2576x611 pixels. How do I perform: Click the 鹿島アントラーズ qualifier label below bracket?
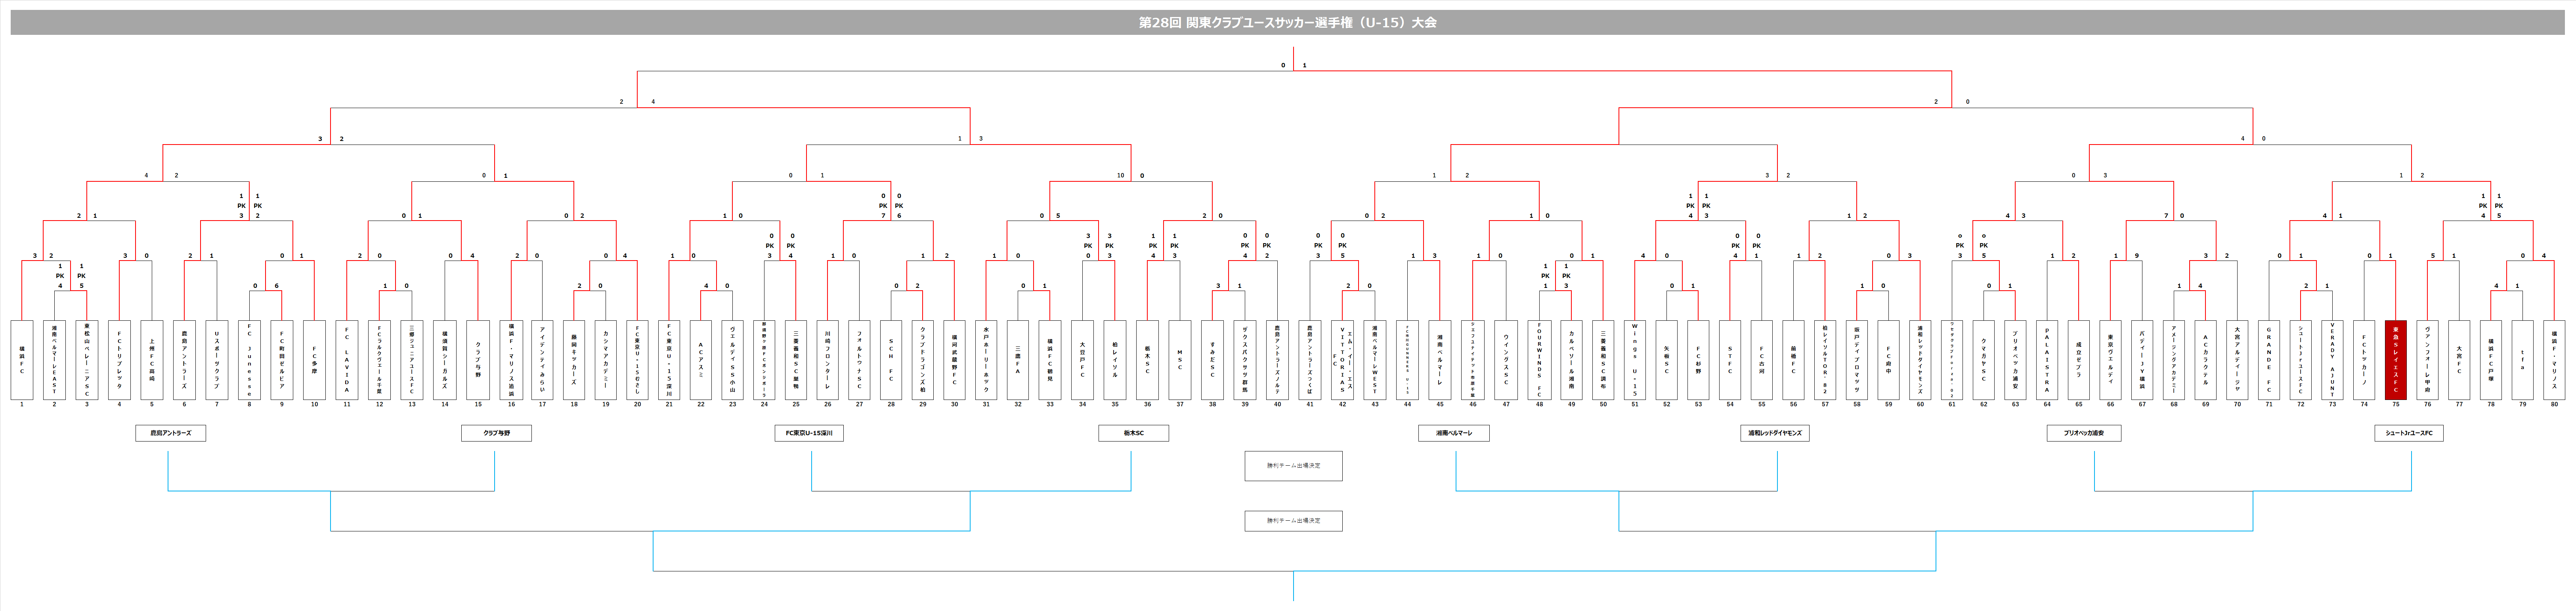coord(171,433)
